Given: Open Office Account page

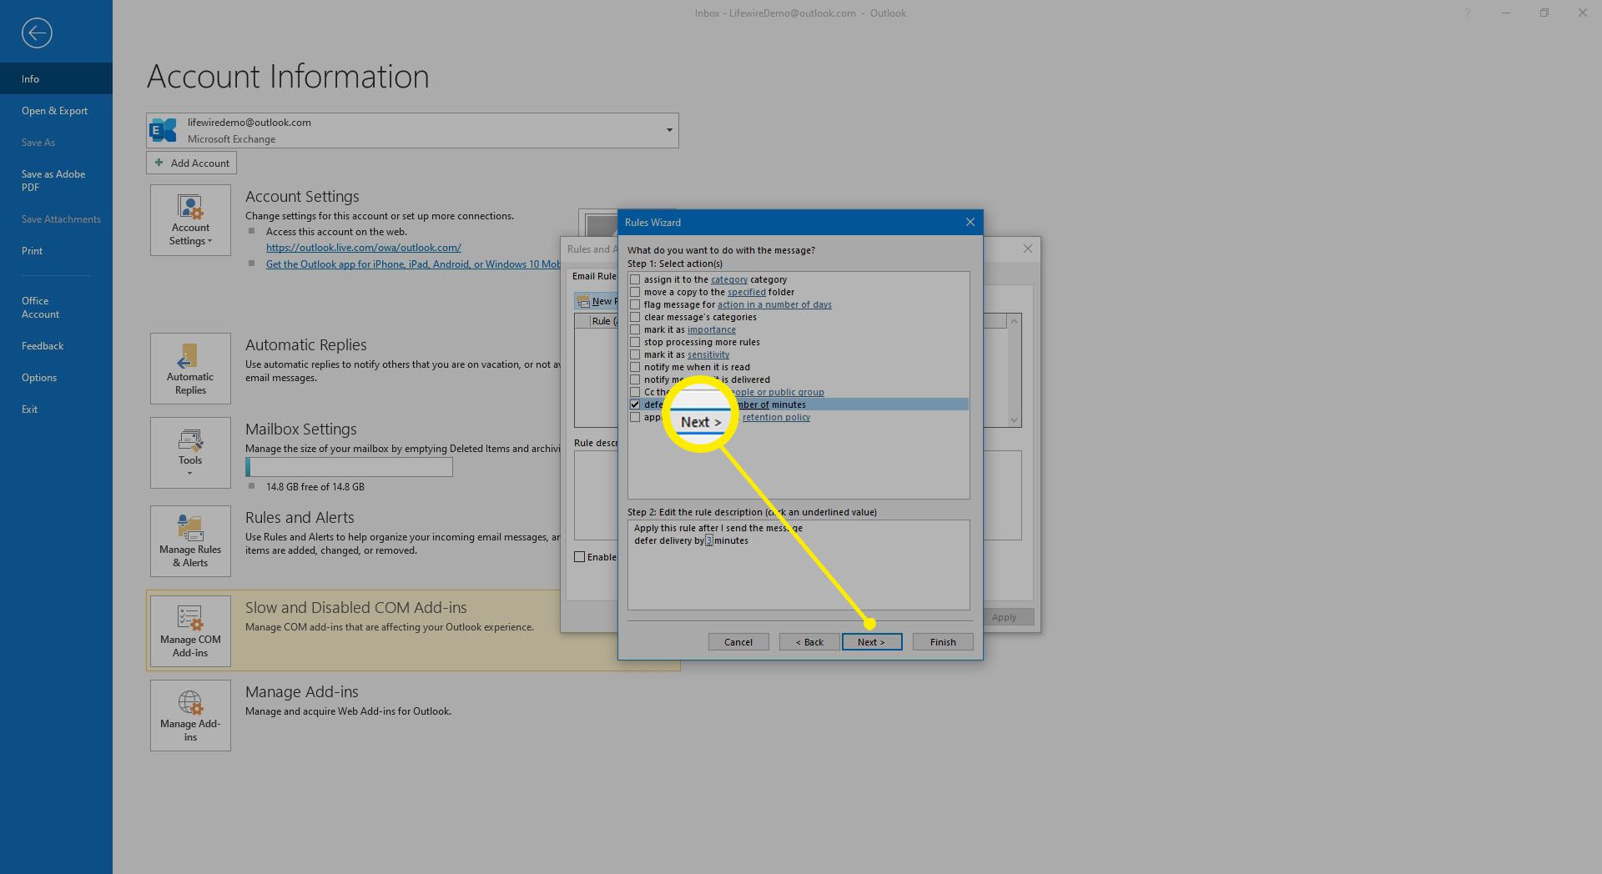Looking at the screenshot, I should 56,307.
